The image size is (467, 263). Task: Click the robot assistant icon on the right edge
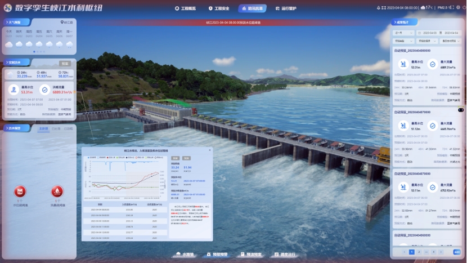461,110
